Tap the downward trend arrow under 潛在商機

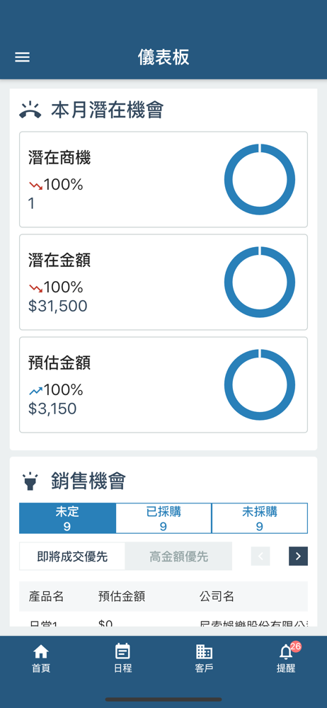pos(35,185)
